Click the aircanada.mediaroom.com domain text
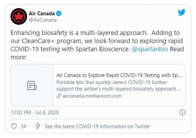This screenshot has width=196, height=138. (x=92, y=96)
